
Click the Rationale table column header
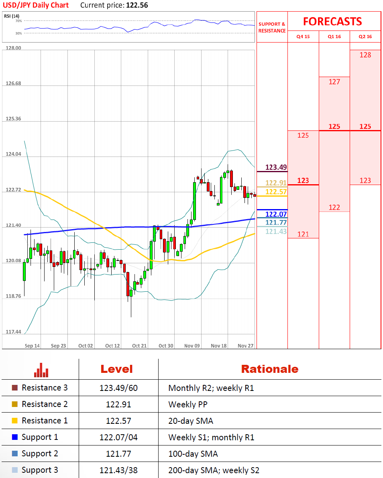269,369
